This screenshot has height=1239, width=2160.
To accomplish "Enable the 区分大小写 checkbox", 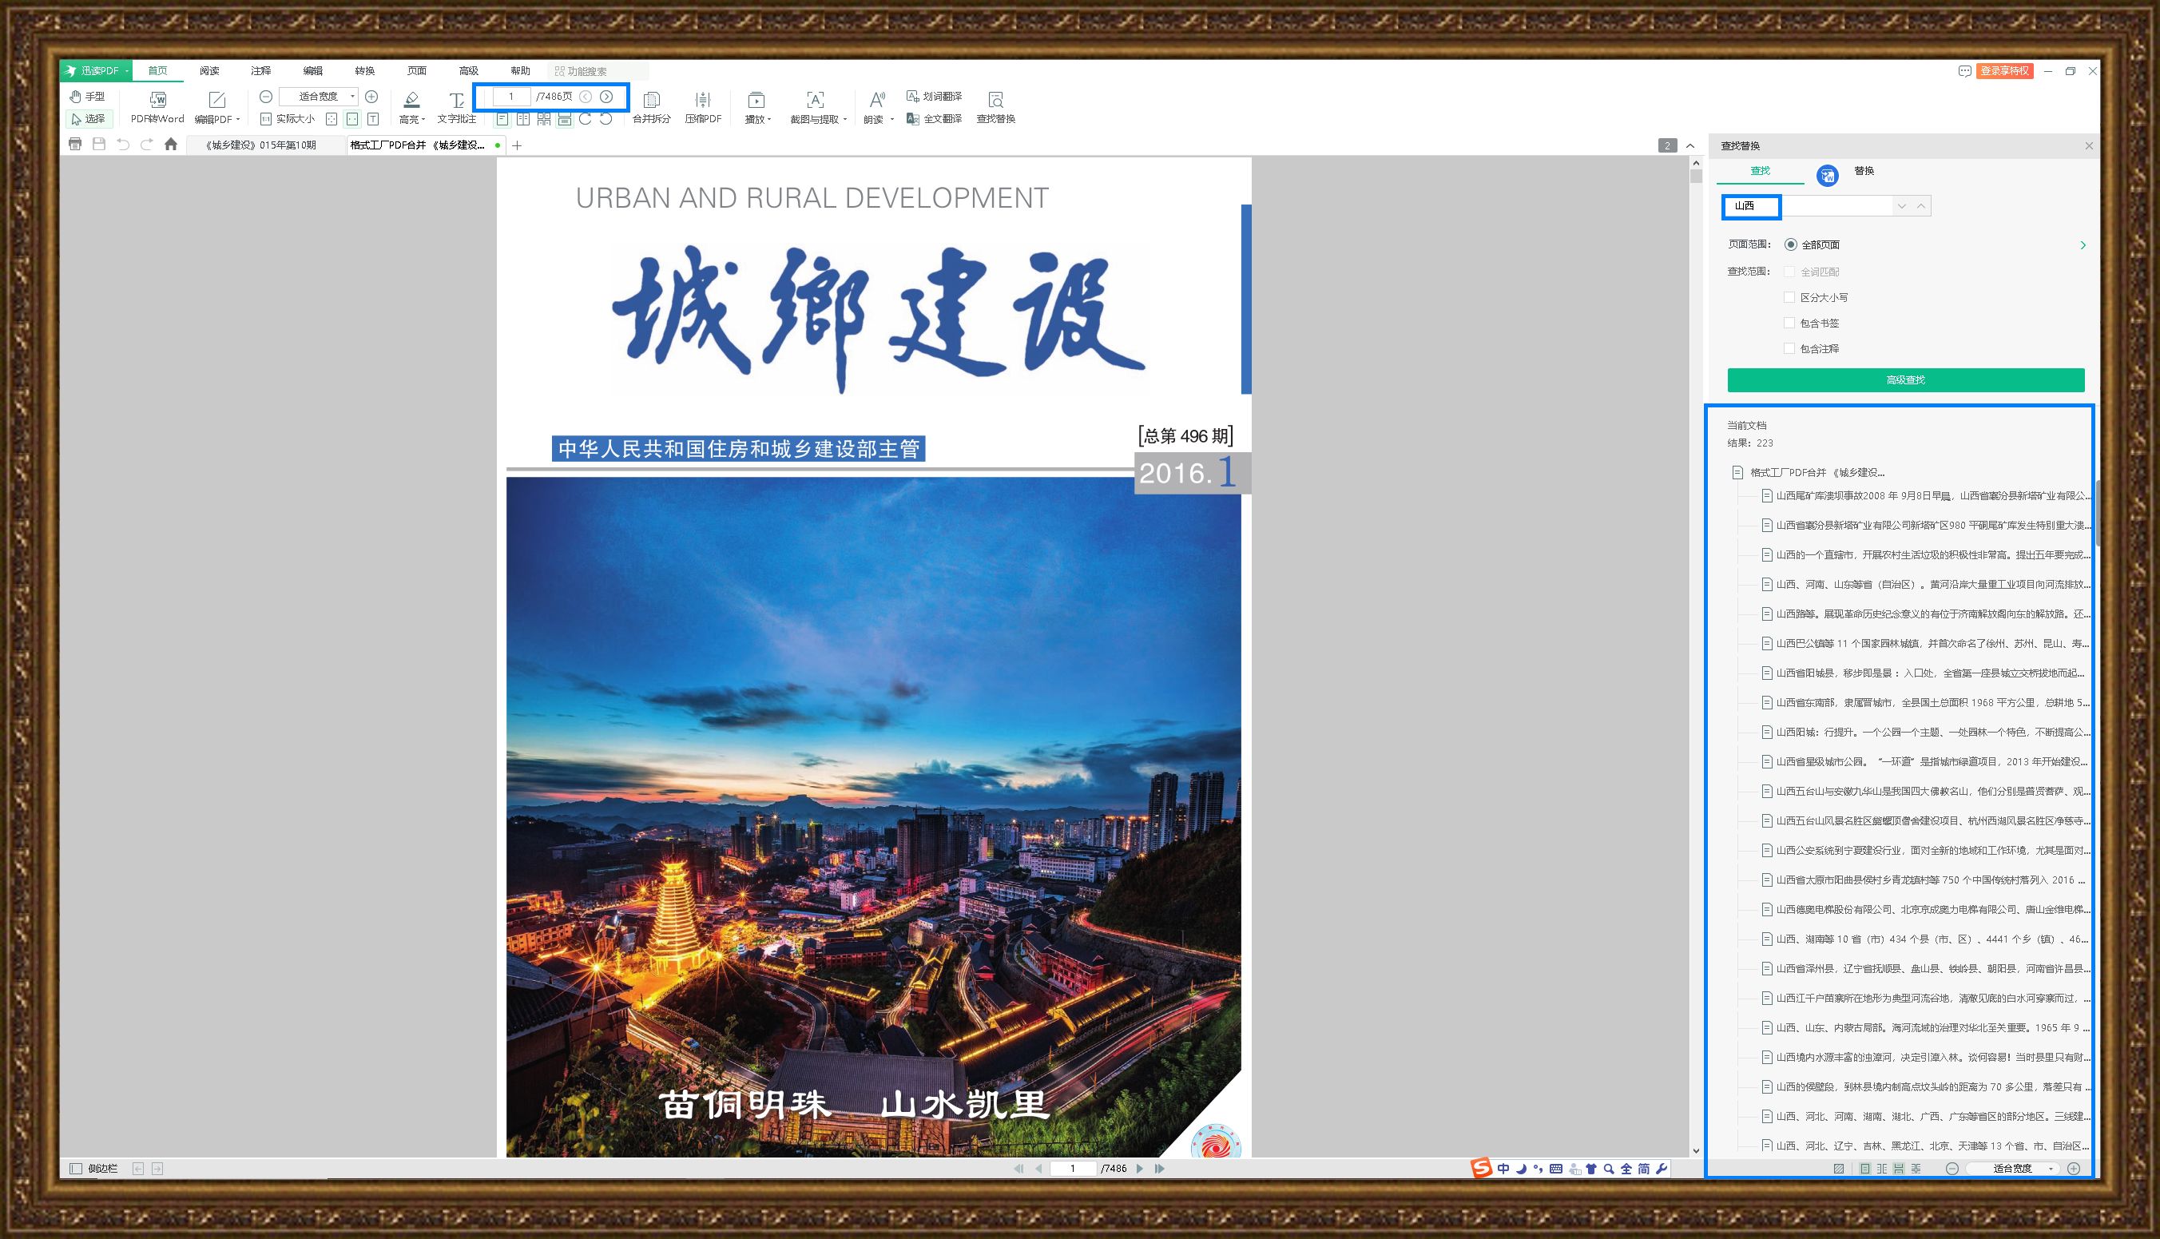I will (x=1790, y=297).
